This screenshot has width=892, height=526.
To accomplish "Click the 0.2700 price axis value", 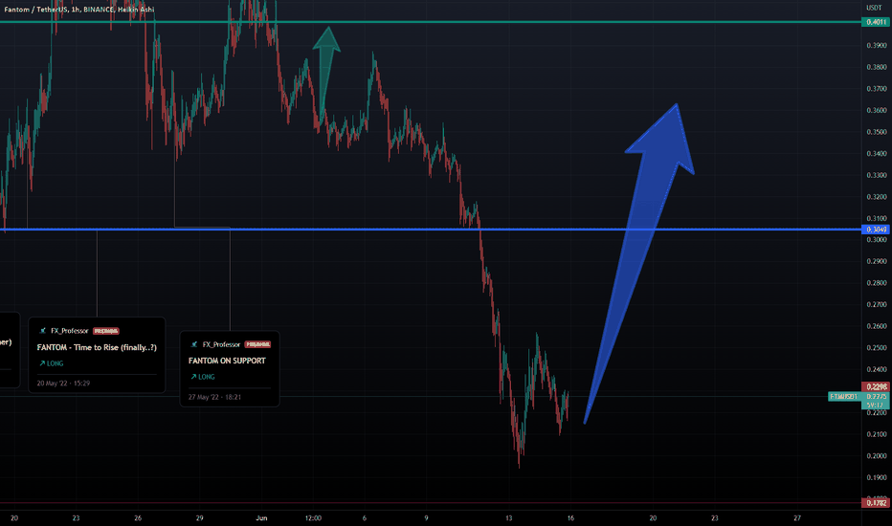I will (x=876, y=305).
